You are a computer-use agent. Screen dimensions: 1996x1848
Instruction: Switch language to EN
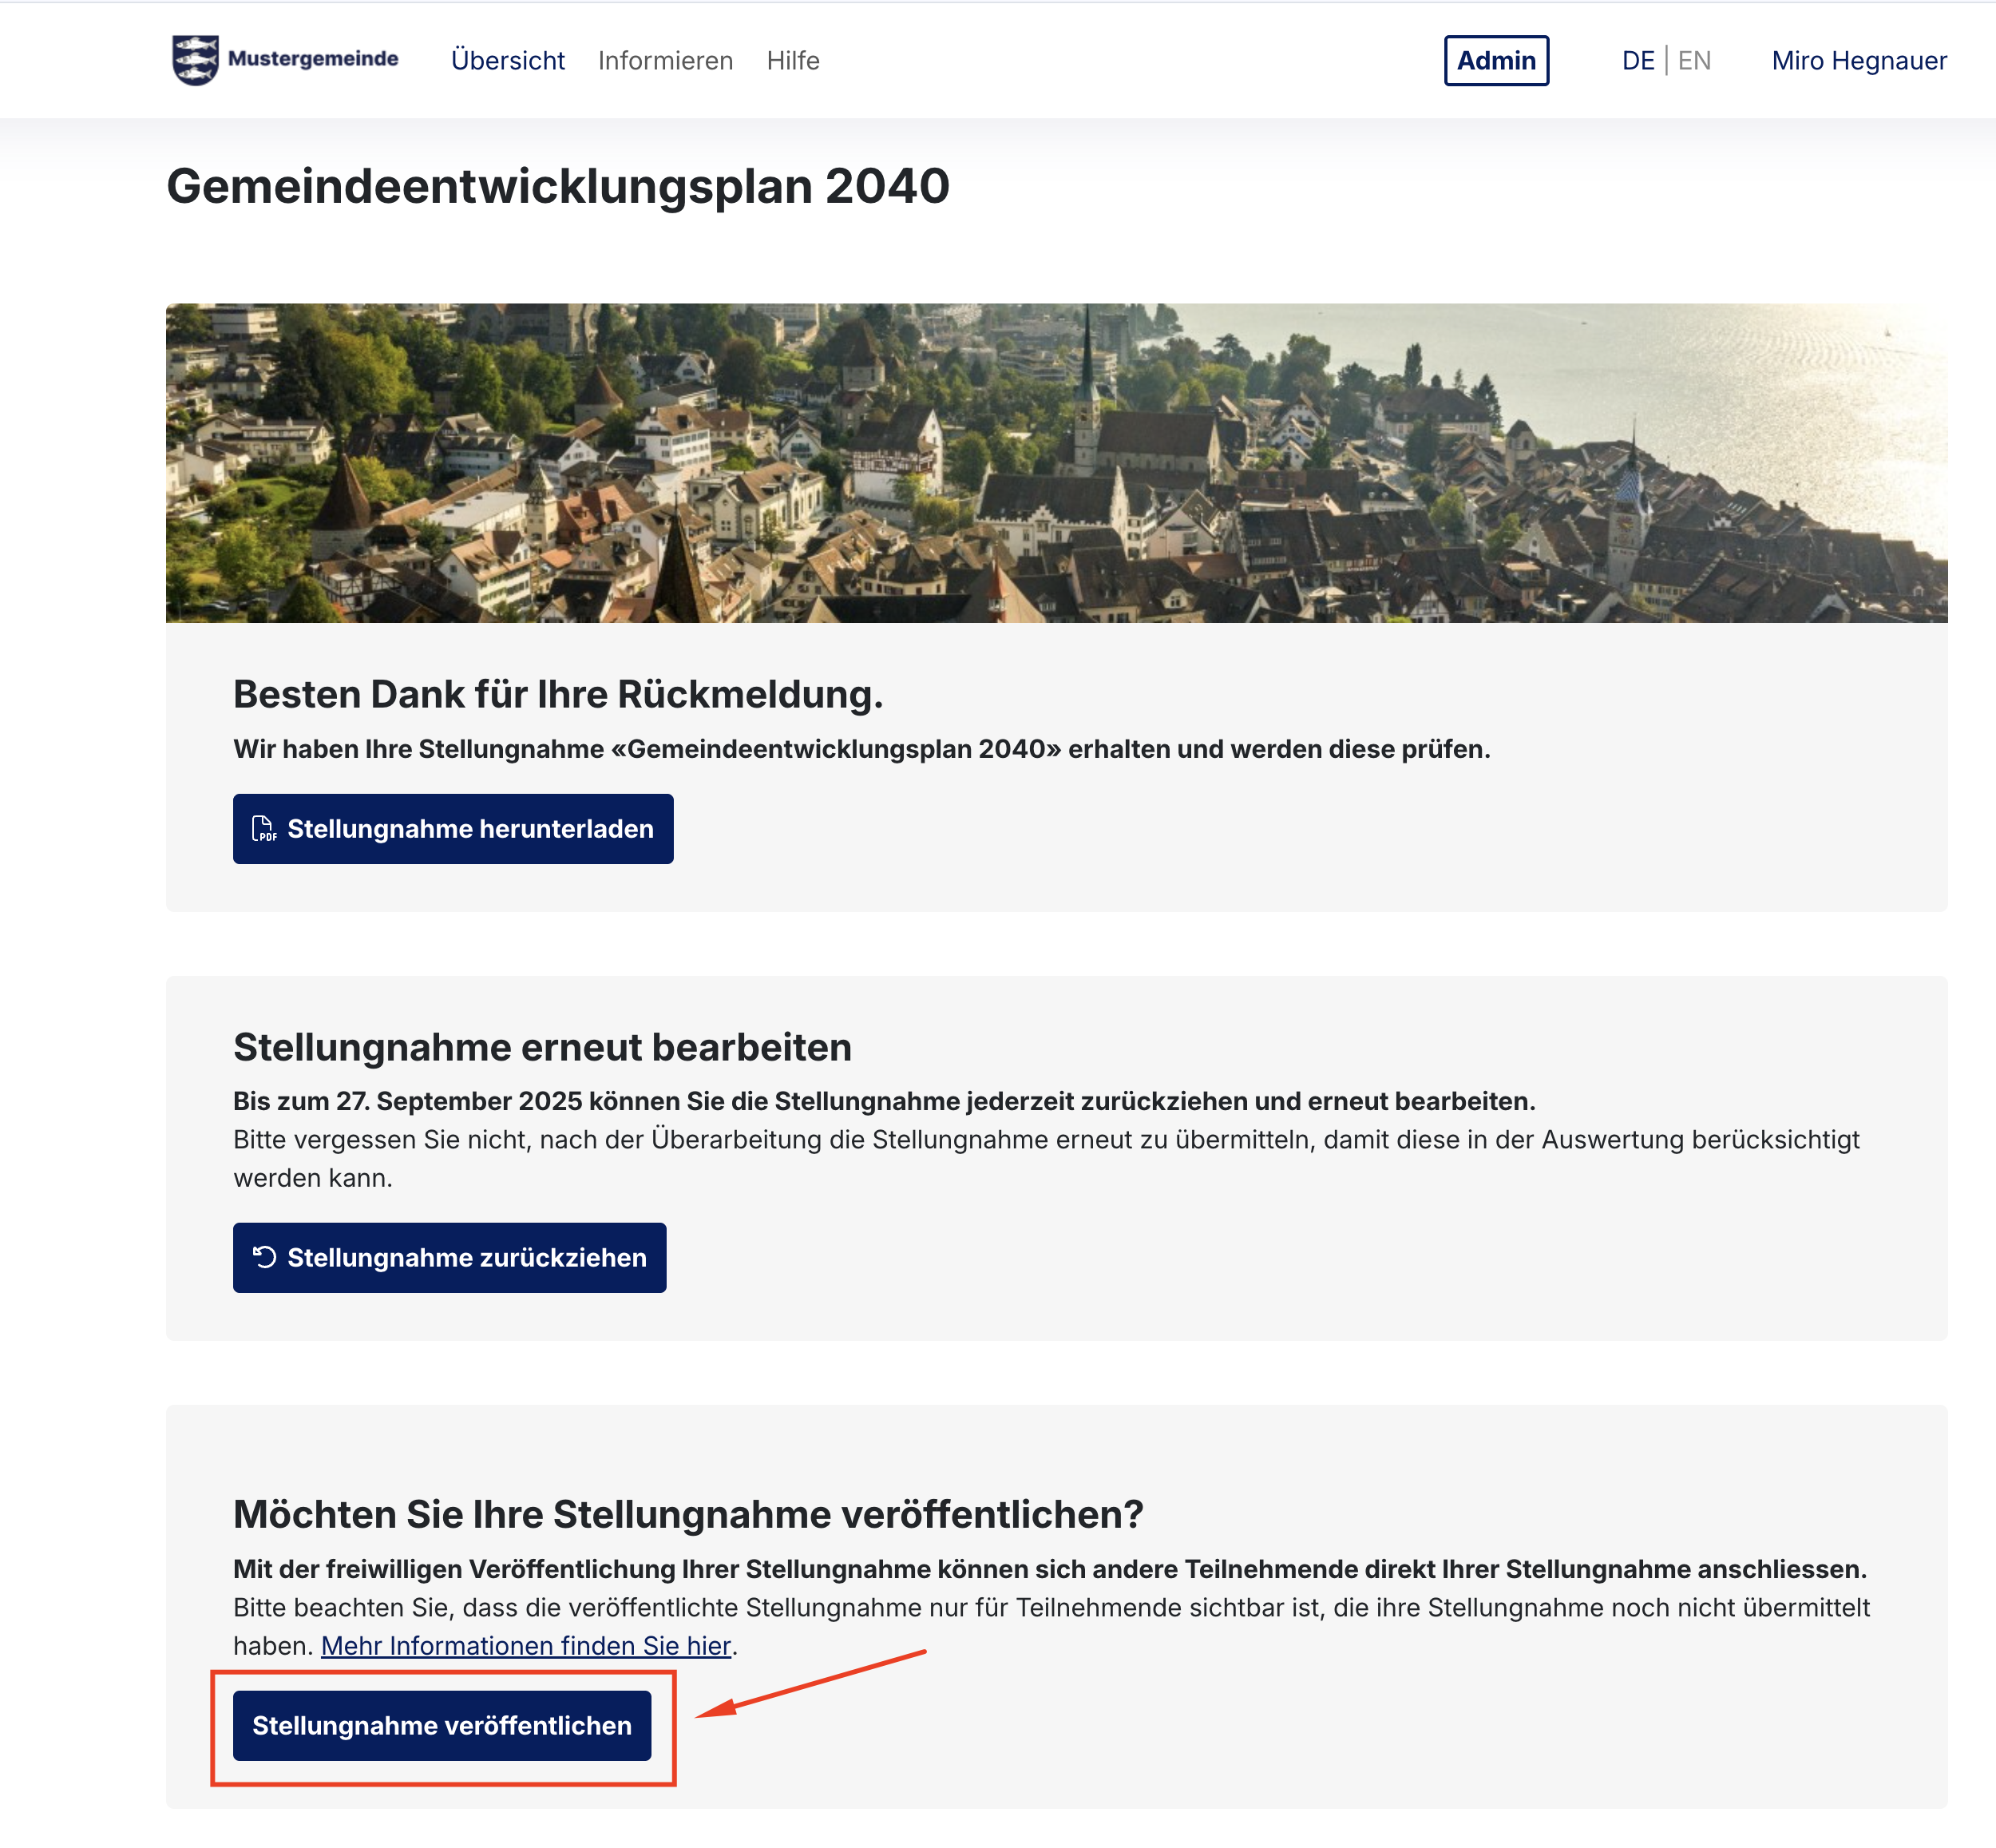point(1693,61)
